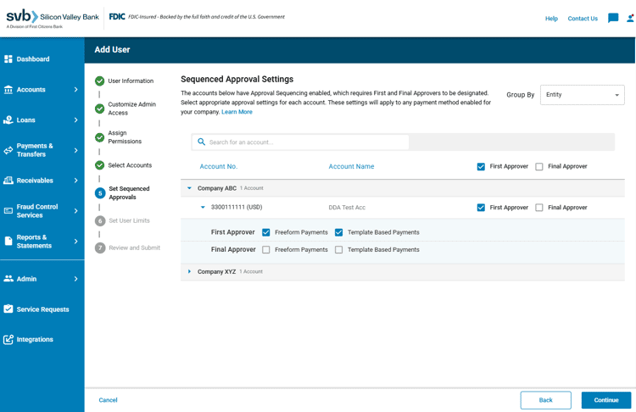Expand the Accounts sidebar chevron

tap(75, 90)
